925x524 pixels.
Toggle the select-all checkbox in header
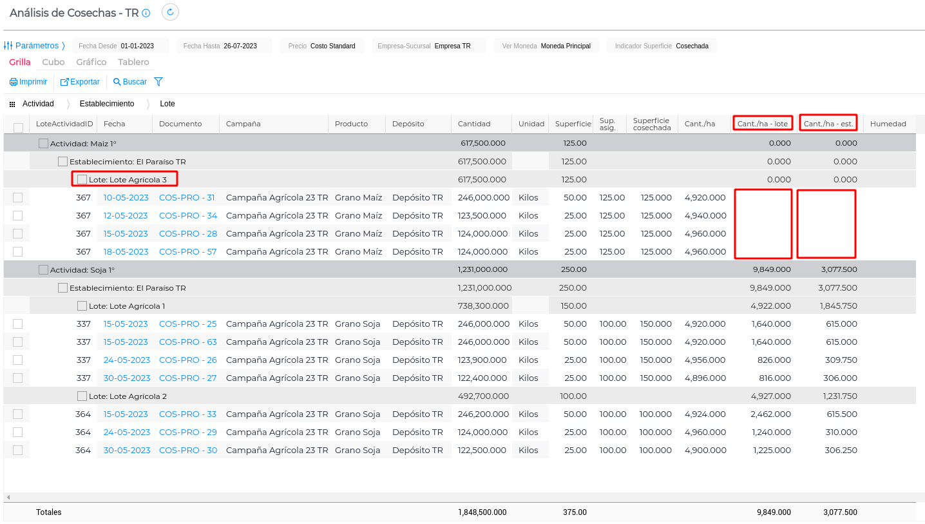tap(18, 128)
